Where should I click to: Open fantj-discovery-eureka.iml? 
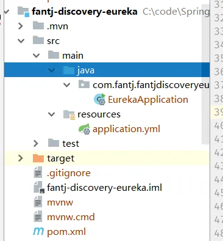pos(104,188)
